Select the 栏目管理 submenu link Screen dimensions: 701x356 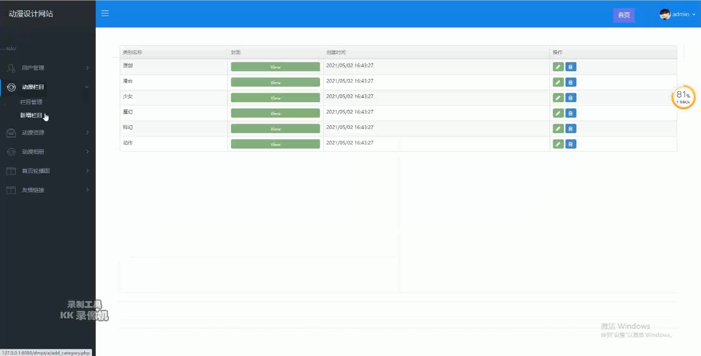(x=31, y=102)
